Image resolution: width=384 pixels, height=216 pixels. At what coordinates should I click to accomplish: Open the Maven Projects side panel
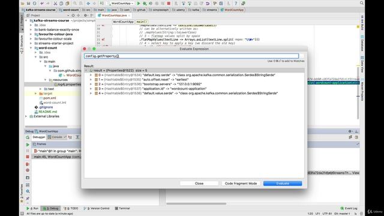(362, 90)
